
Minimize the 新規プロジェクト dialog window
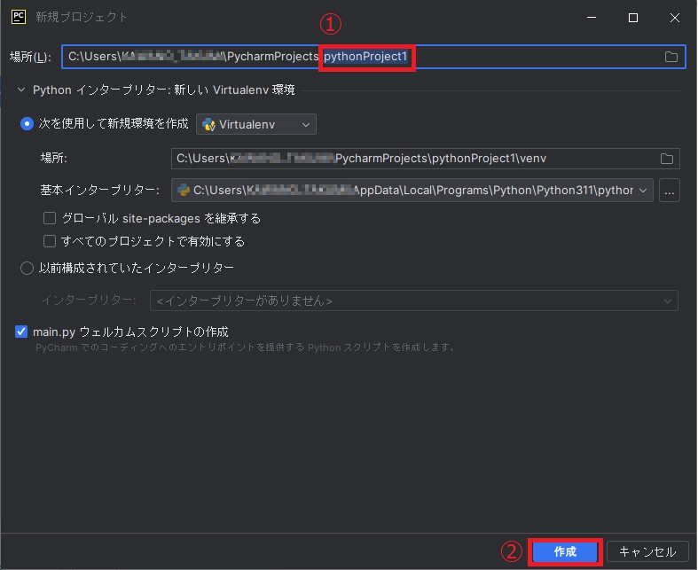point(592,18)
